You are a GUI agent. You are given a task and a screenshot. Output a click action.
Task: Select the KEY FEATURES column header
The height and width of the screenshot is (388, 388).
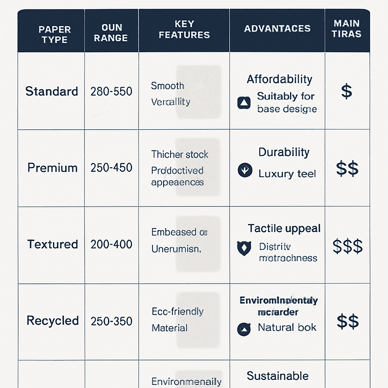pyautogui.click(x=184, y=30)
